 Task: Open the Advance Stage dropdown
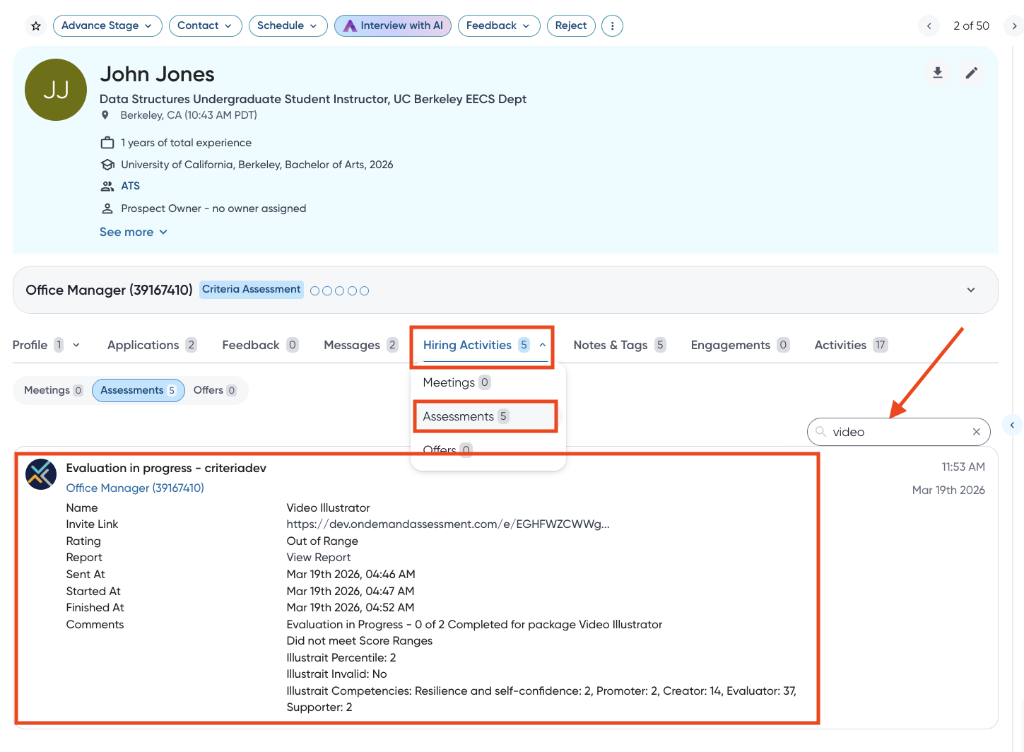[107, 26]
